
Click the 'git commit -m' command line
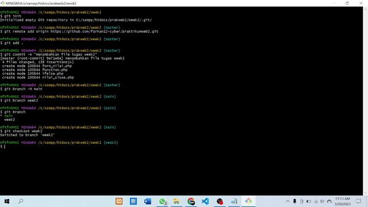(x=48, y=55)
